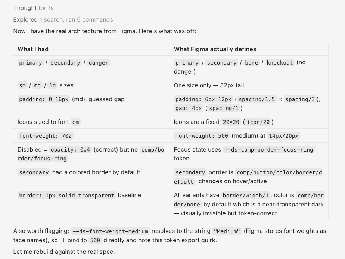
Task: Click "What Figma actually defines" column header
Action: 215,49
